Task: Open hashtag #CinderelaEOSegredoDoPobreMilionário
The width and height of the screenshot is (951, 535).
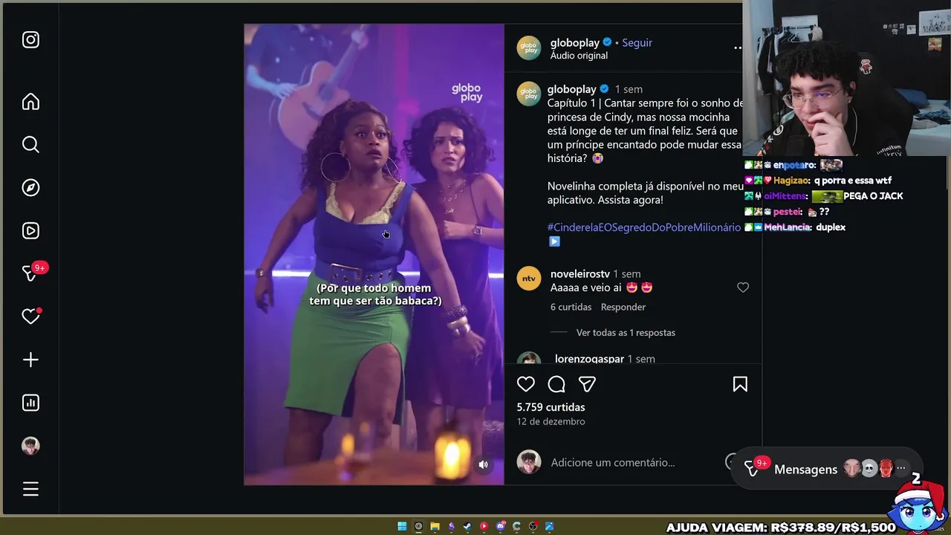Action: (644, 227)
